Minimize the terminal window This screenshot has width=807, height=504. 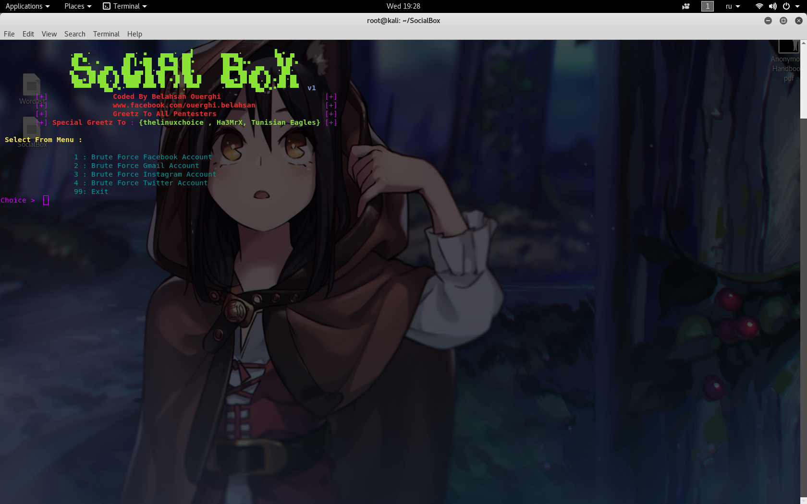pos(768,21)
